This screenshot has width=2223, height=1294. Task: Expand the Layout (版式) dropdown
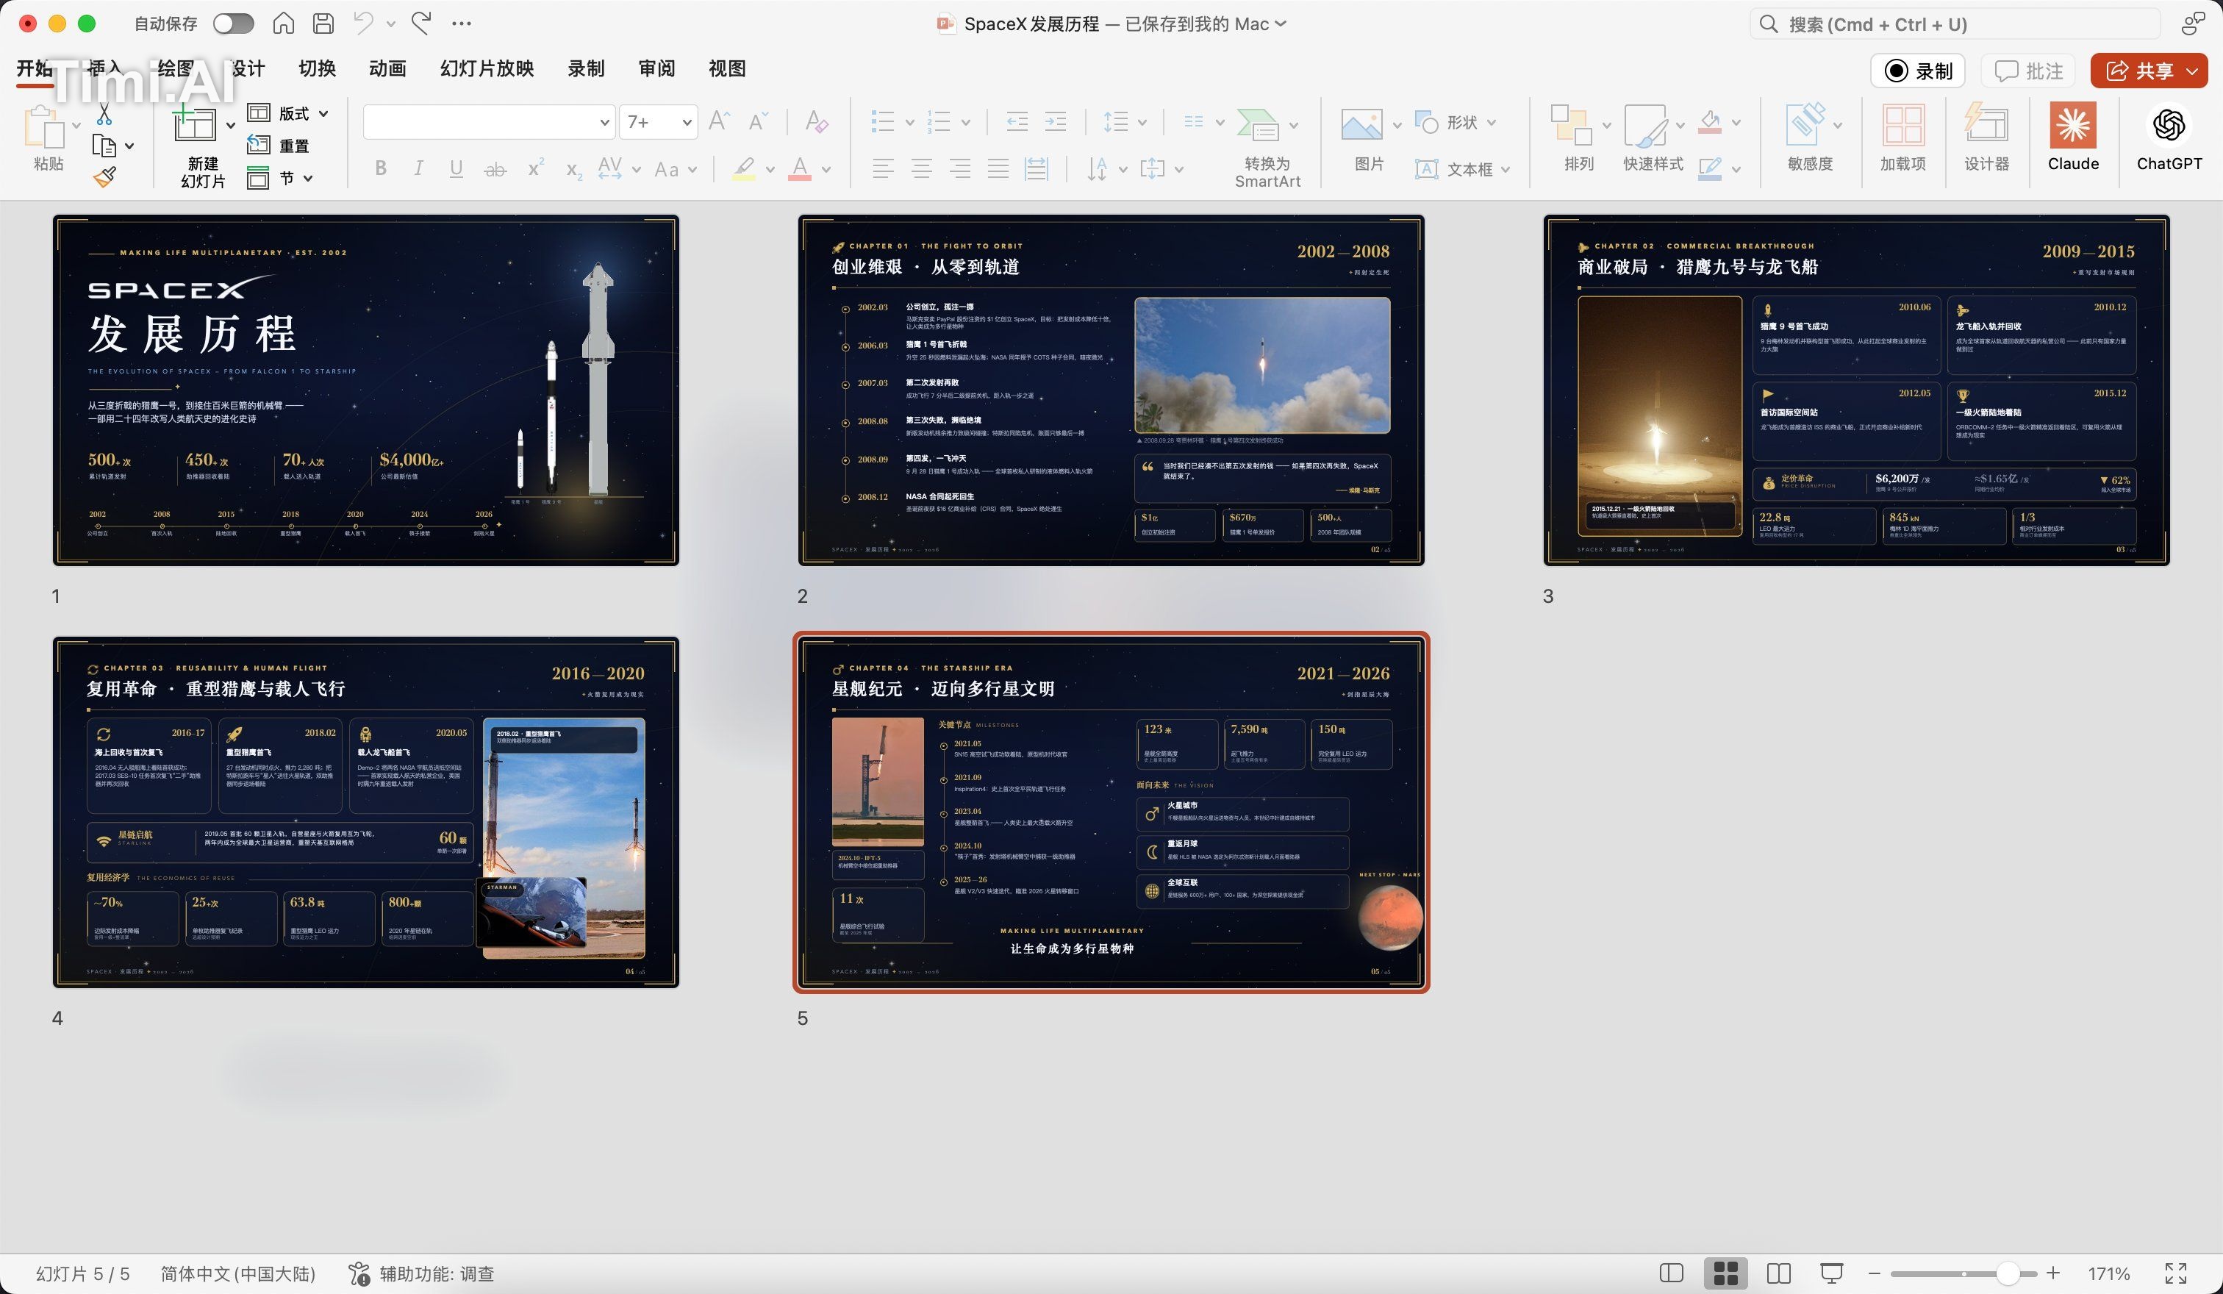[323, 113]
